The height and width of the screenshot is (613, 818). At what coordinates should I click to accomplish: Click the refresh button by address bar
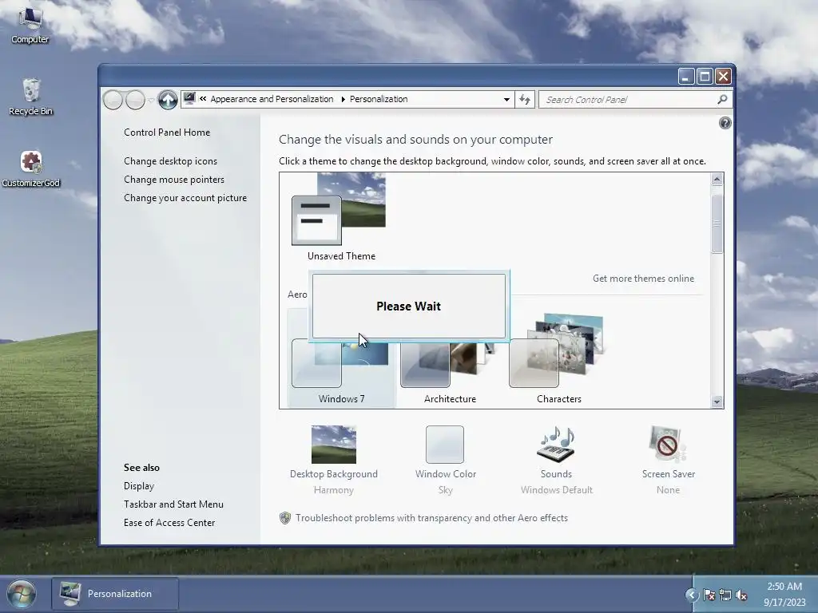[525, 100]
